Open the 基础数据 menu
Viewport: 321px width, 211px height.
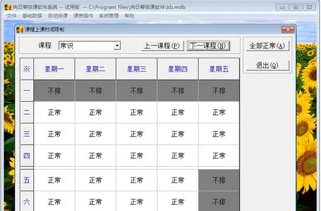[32, 16]
